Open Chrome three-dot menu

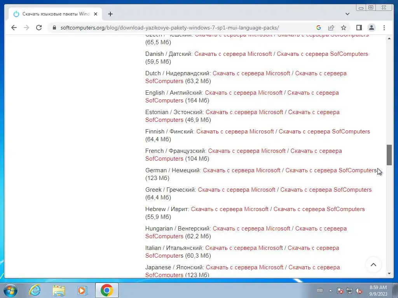(384, 28)
